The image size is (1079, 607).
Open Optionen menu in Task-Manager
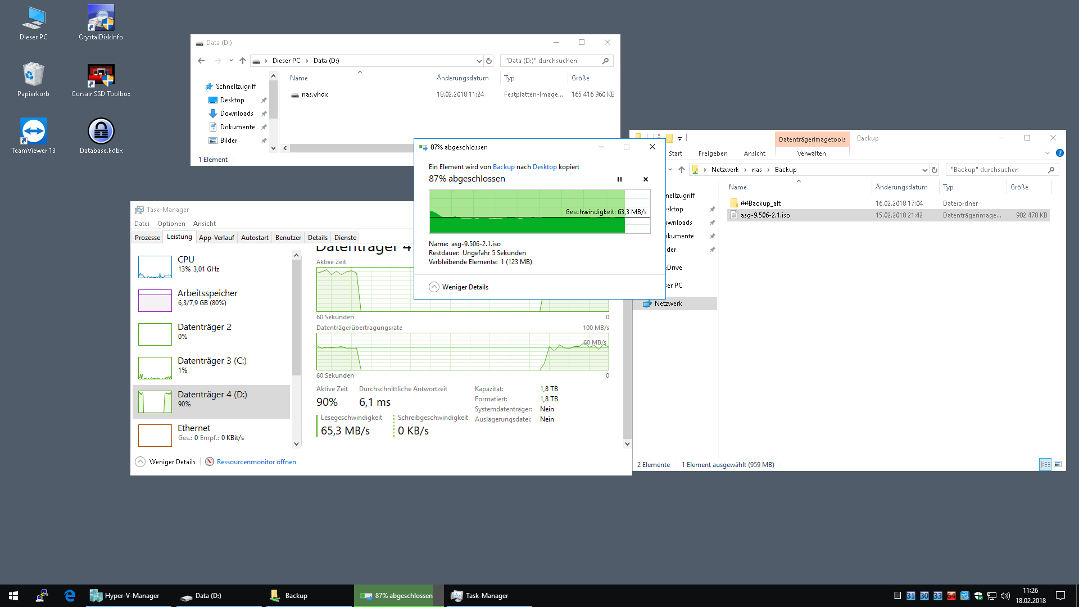point(171,224)
